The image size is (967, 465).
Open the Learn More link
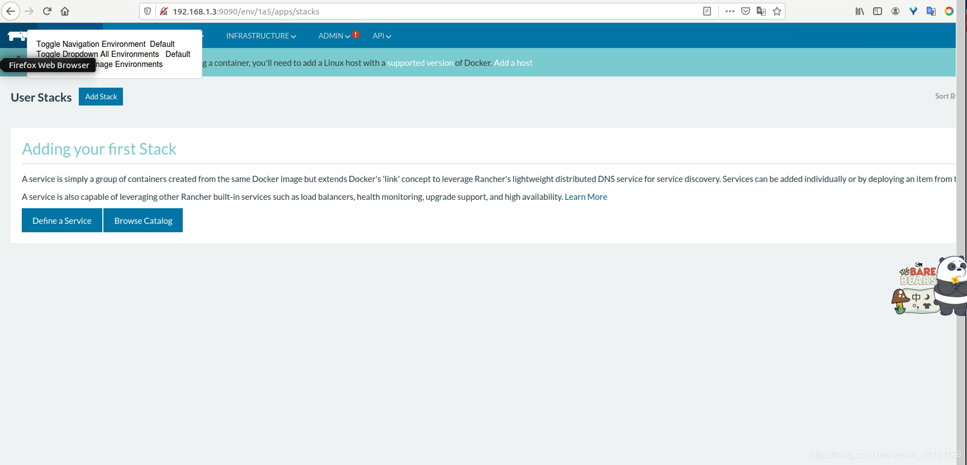pyautogui.click(x=586, y=196)
